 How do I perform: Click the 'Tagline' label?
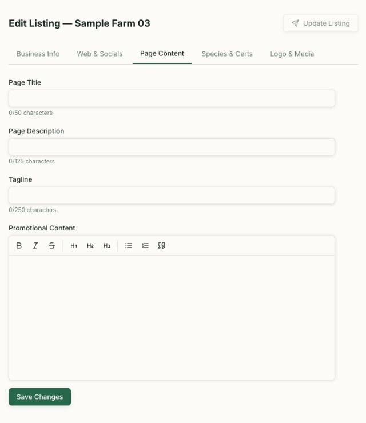pos(21,179)
